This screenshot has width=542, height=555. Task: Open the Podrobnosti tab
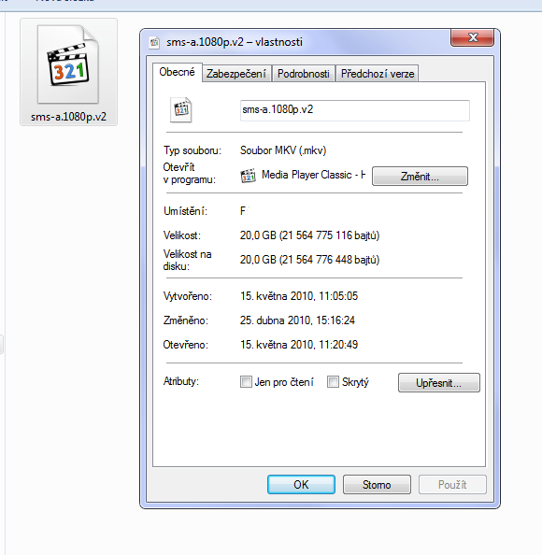pyautogui.click(x=304, y=74)
